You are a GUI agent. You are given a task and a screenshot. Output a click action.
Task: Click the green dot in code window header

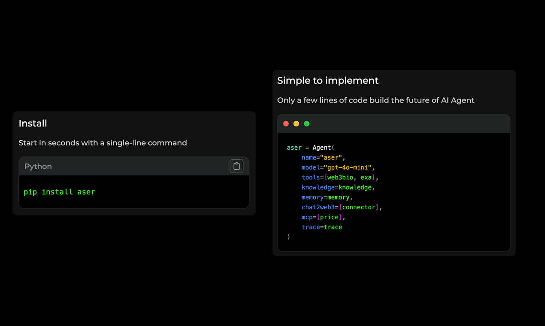coord(306,124)
